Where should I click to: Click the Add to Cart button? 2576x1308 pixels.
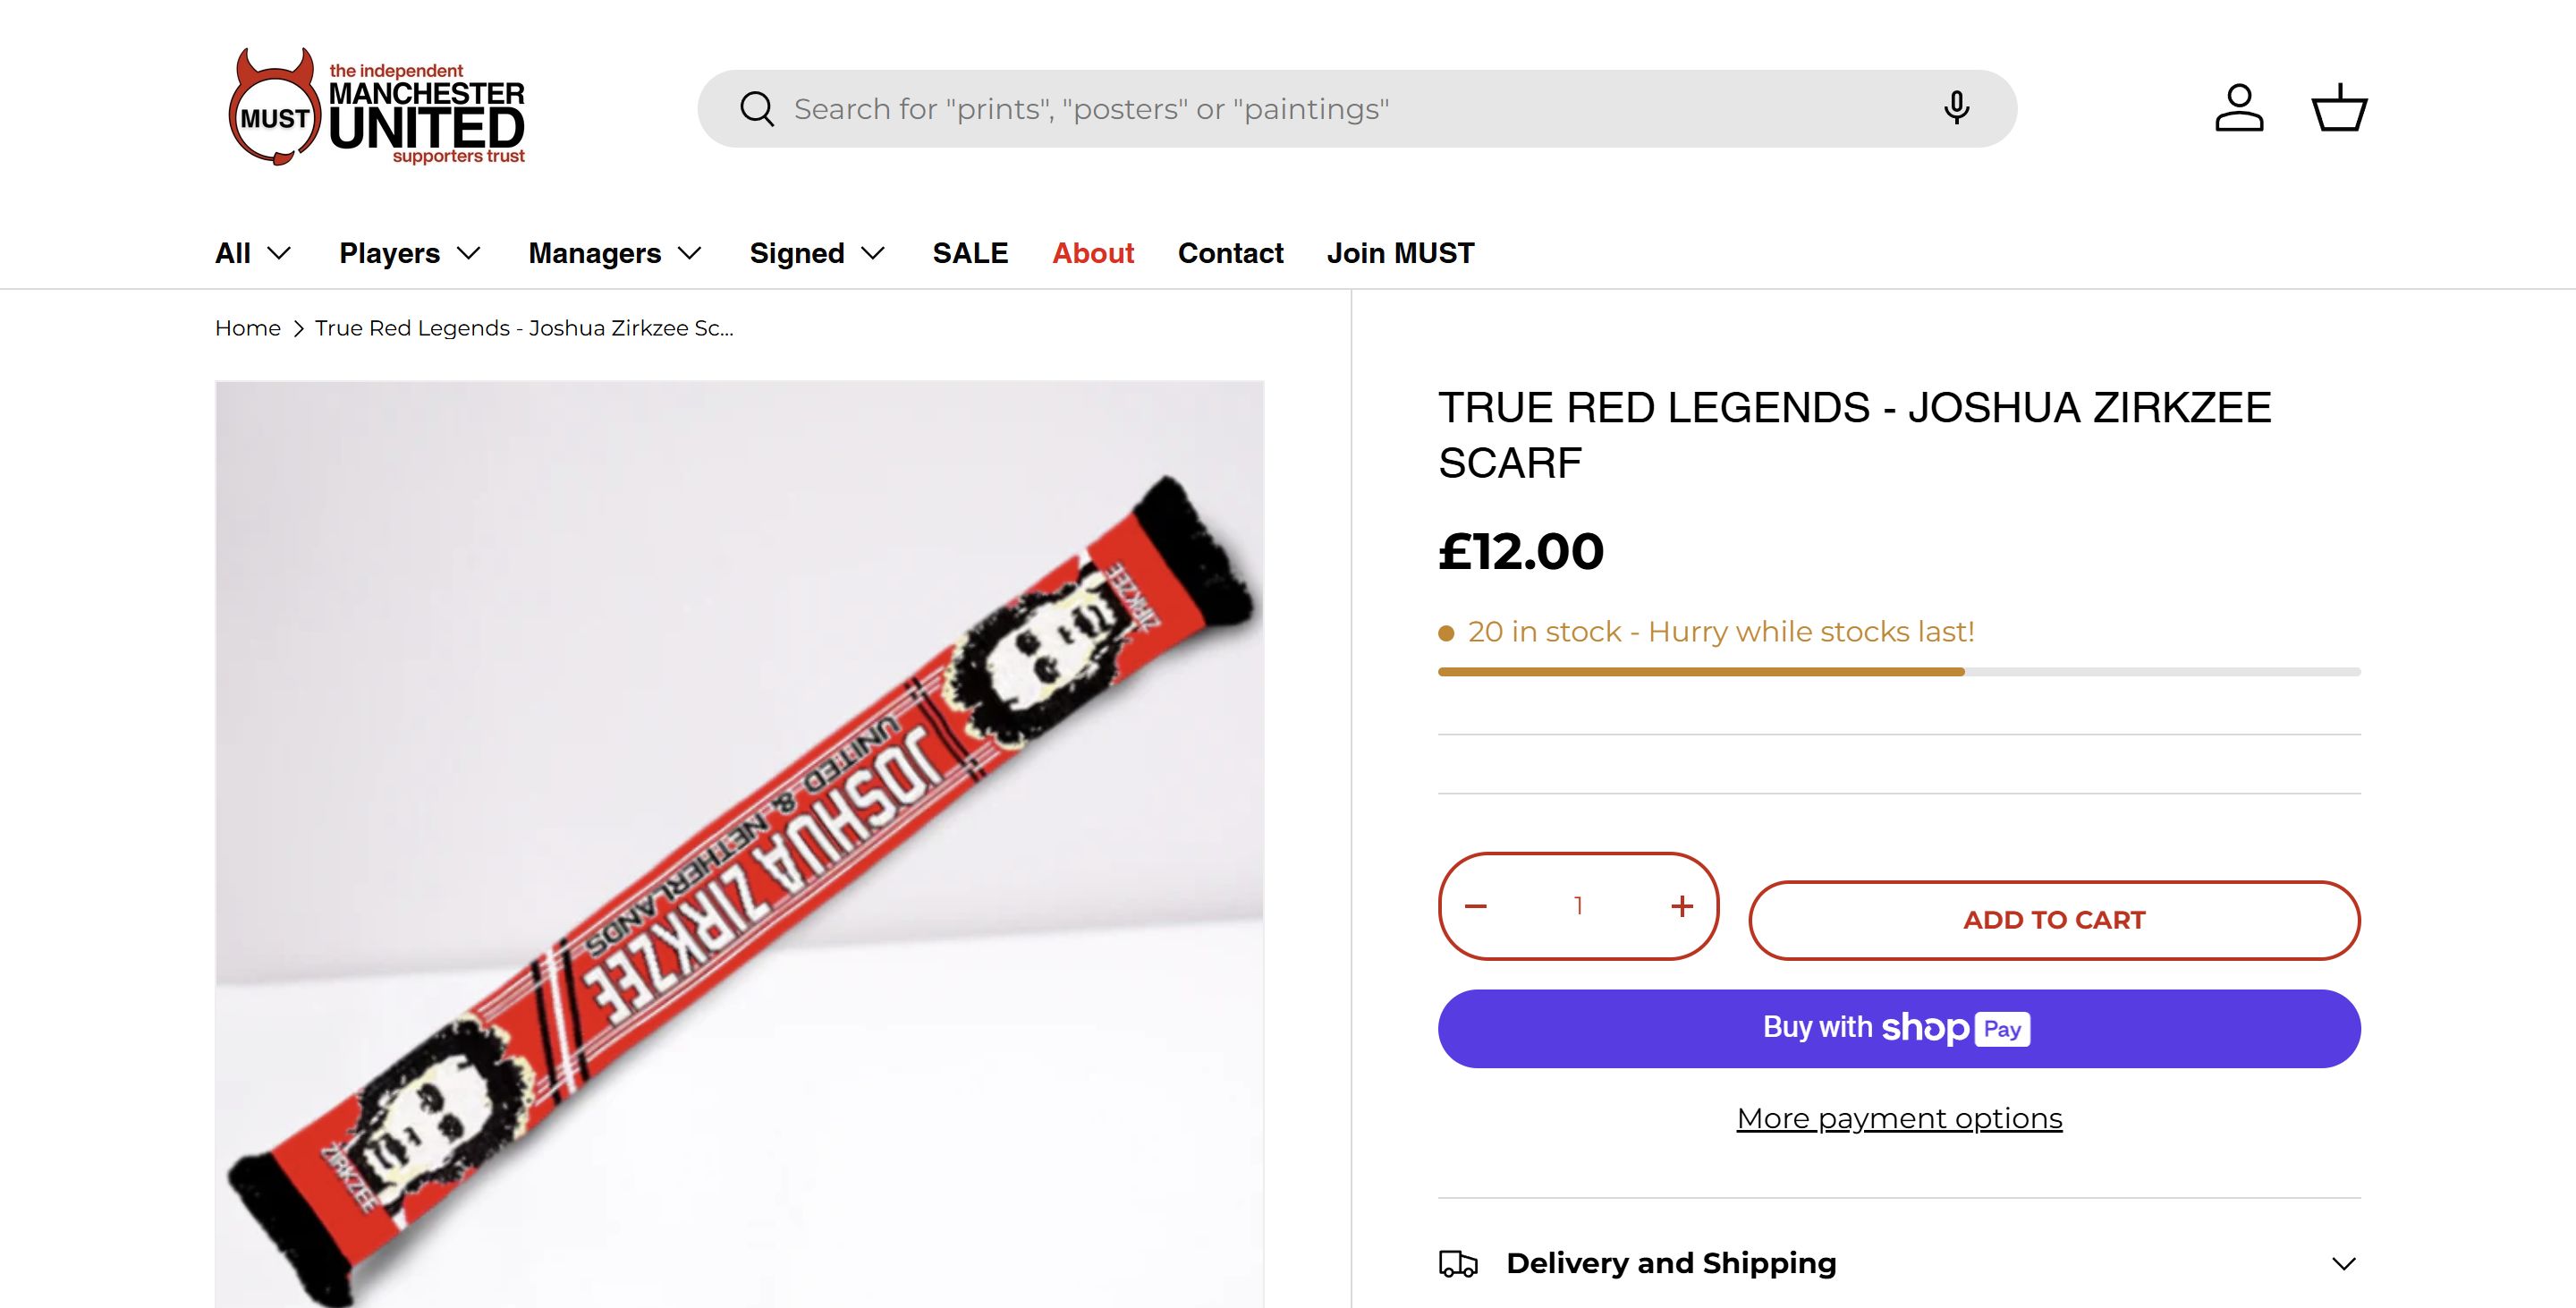pyautogui.click(x=2054, y=920)
